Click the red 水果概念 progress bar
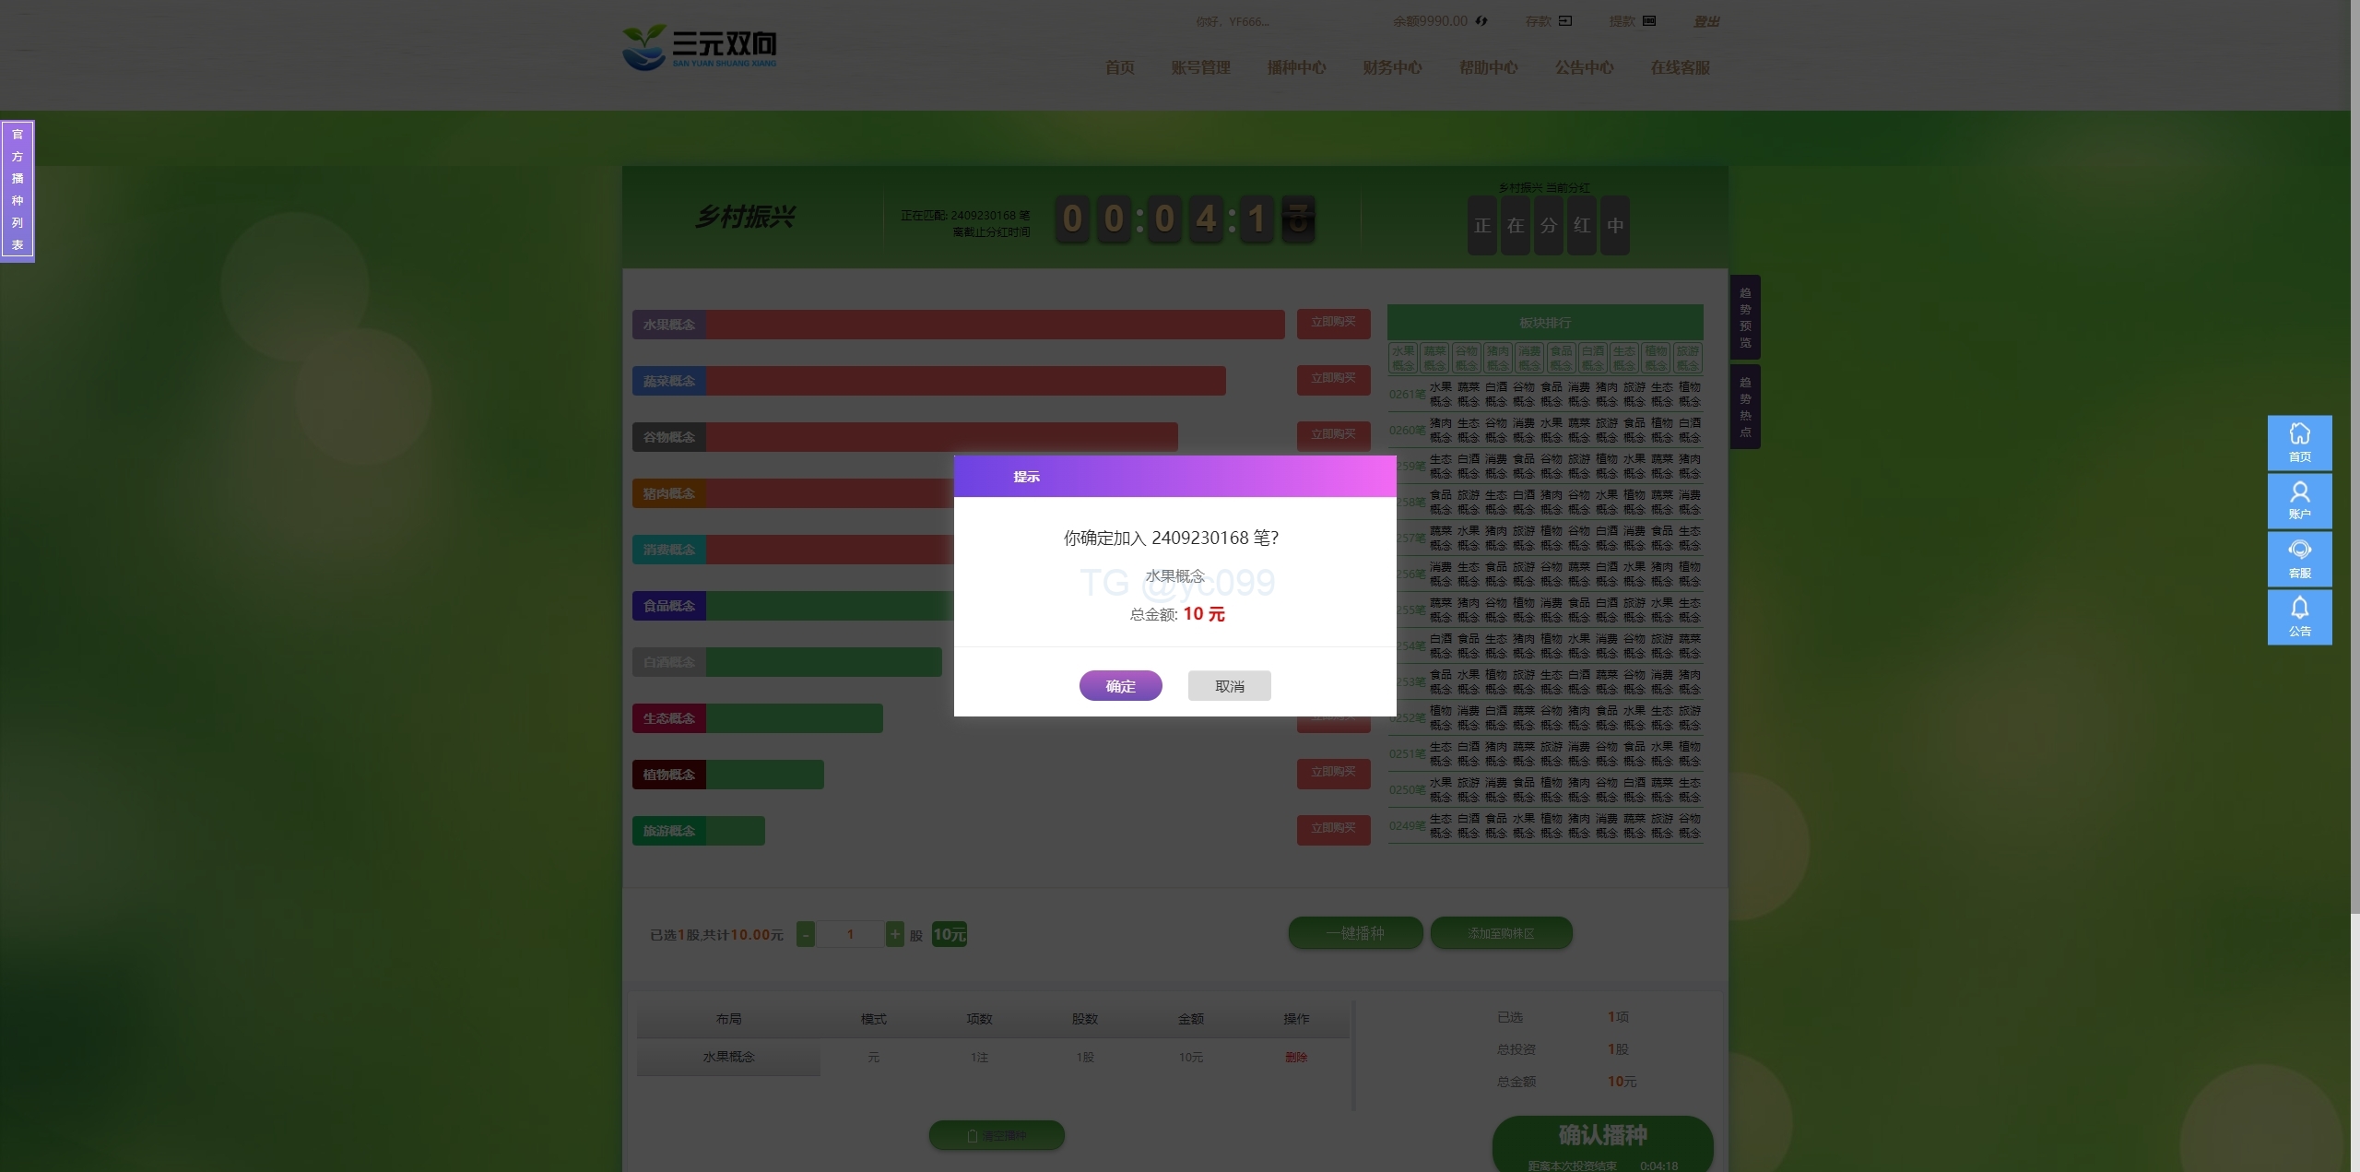This screenshot has width=2360, height=1172. [996, 325]
